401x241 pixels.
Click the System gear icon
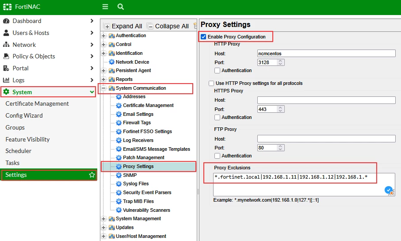(6, 92)
